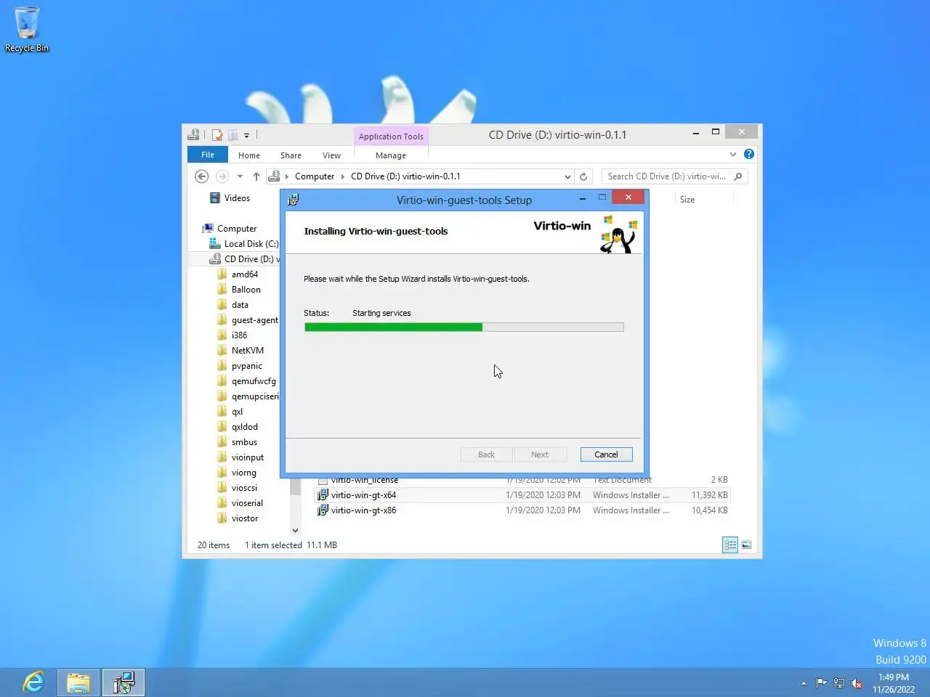930x697 pixels.
Task: Expand the ribbon chevron
Action: pos(733,154)
